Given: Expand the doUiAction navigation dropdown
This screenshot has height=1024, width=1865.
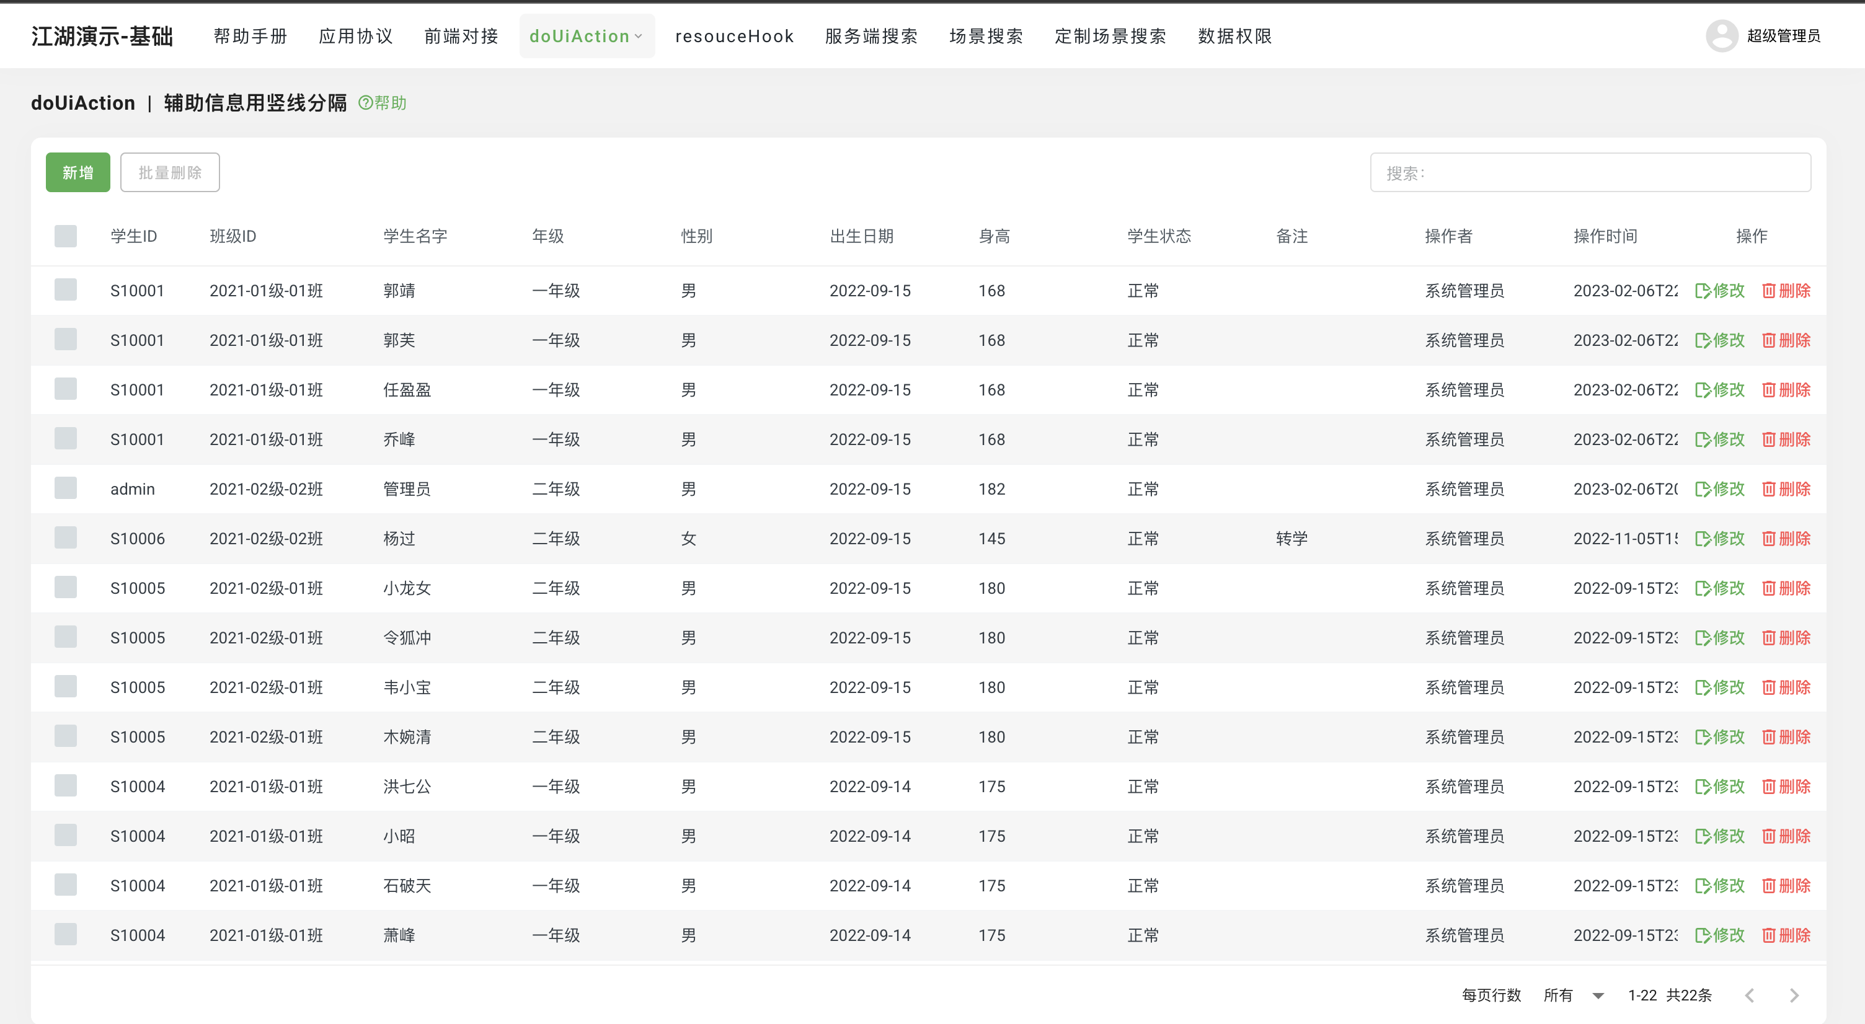Looking at the screenshot, I should click(587, 36).
